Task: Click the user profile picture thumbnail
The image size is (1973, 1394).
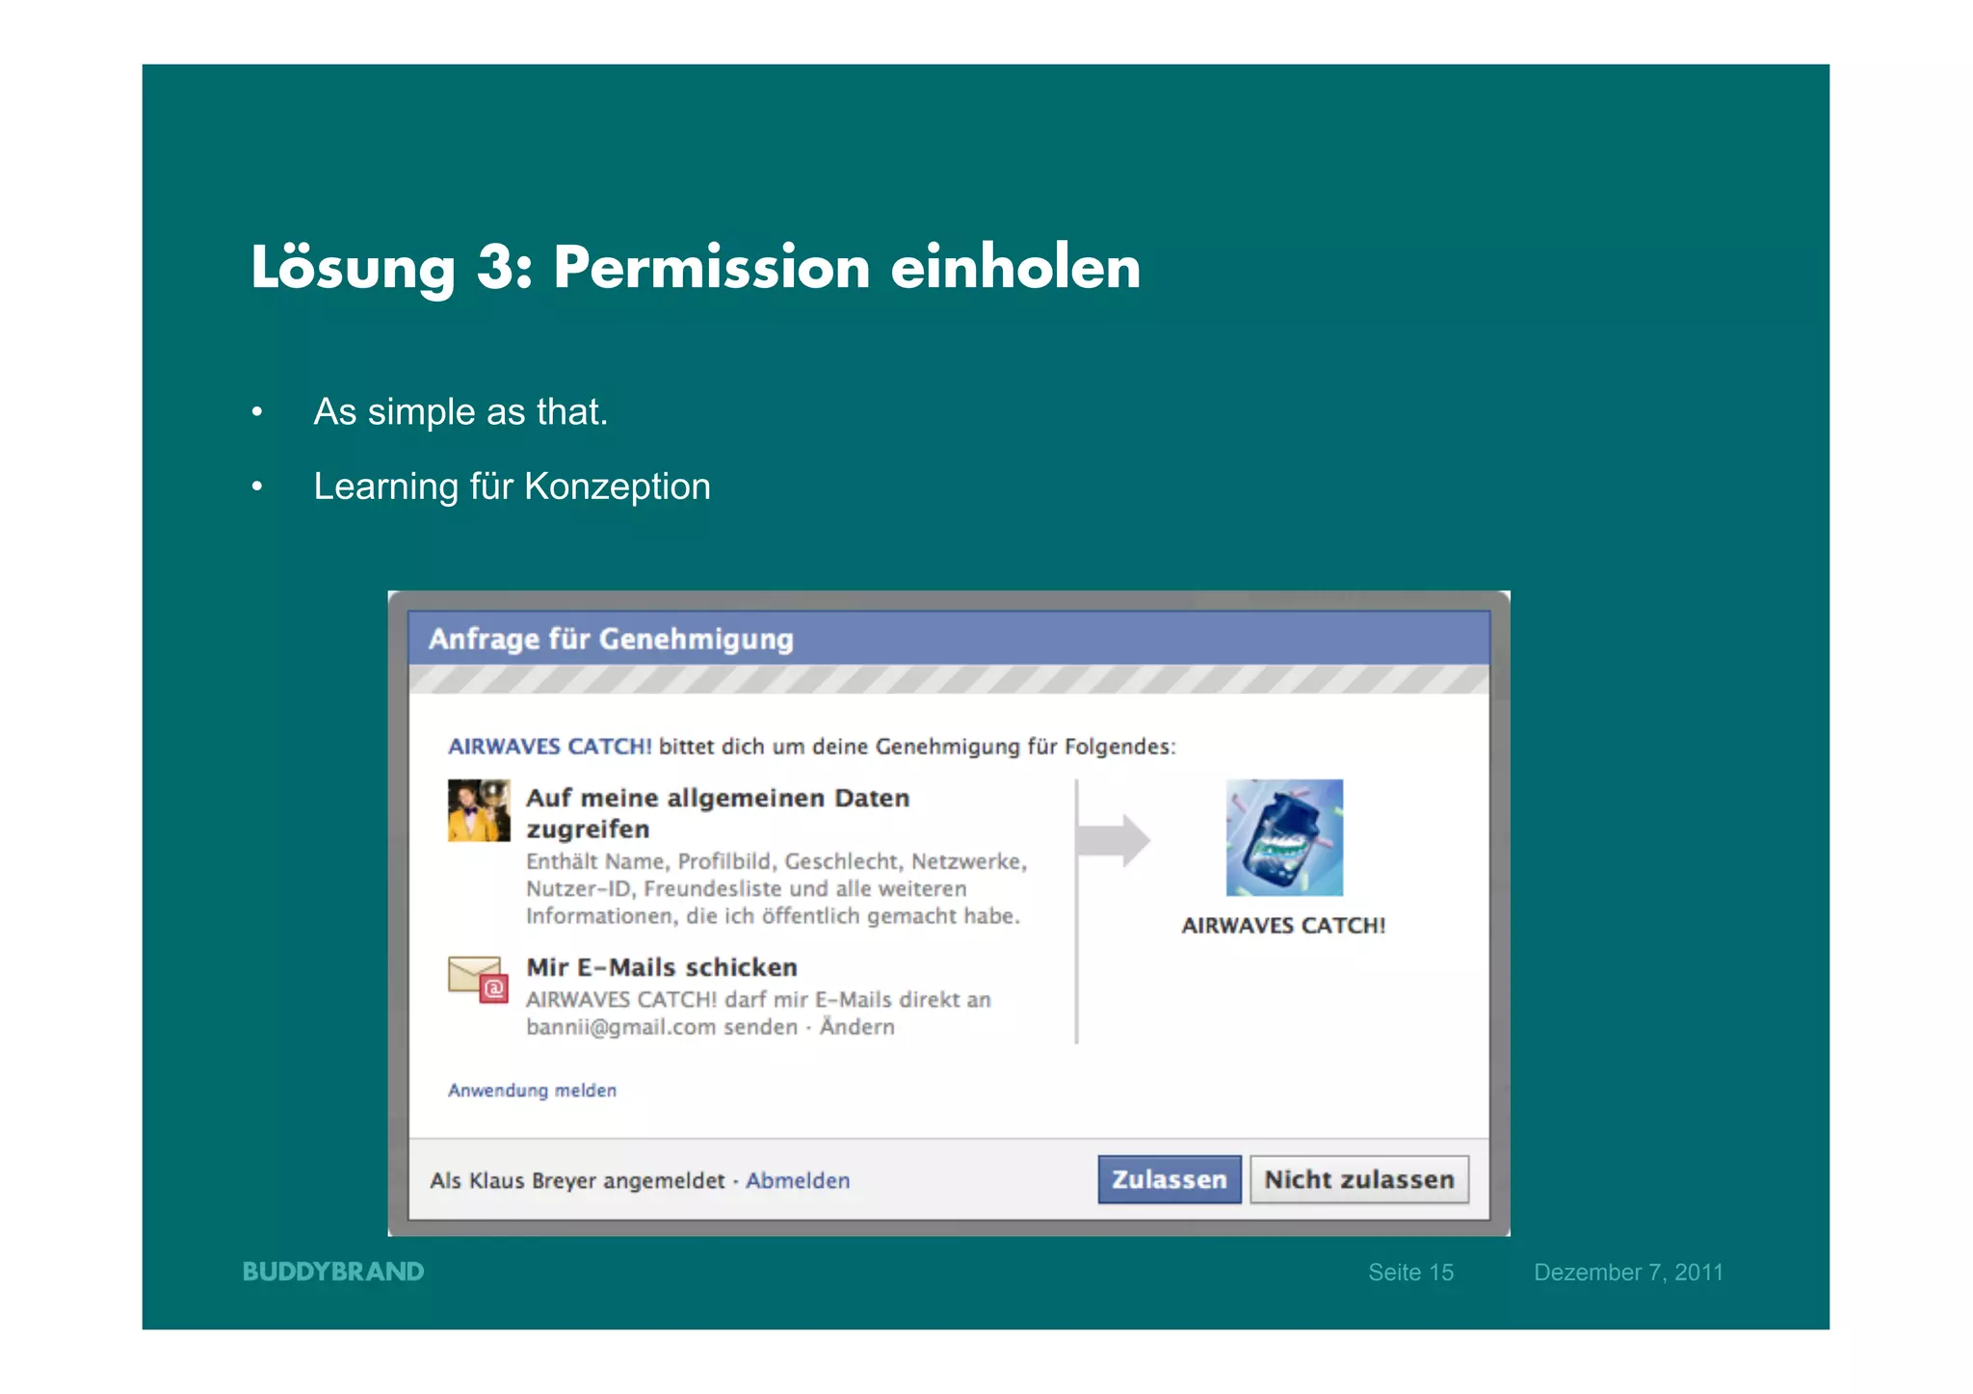Action: 479,810
